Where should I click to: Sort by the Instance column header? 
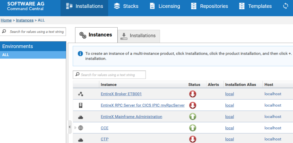[109, 85]
